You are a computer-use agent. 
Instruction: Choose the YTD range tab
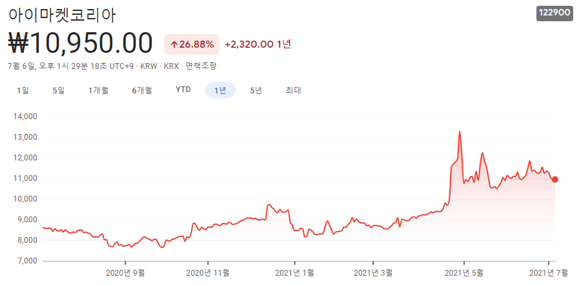coord(183,90)
